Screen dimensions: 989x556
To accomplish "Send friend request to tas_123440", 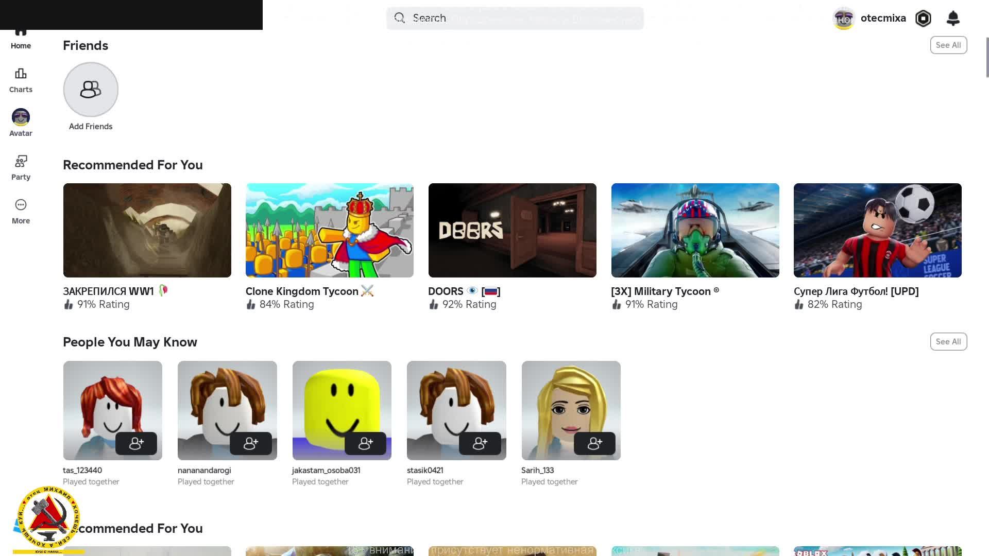I will click(136, 443).
